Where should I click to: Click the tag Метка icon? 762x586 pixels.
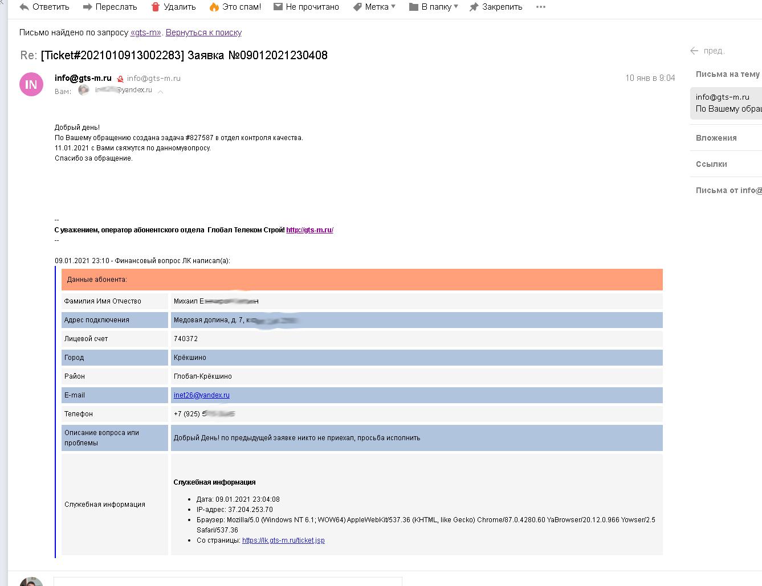357,7
